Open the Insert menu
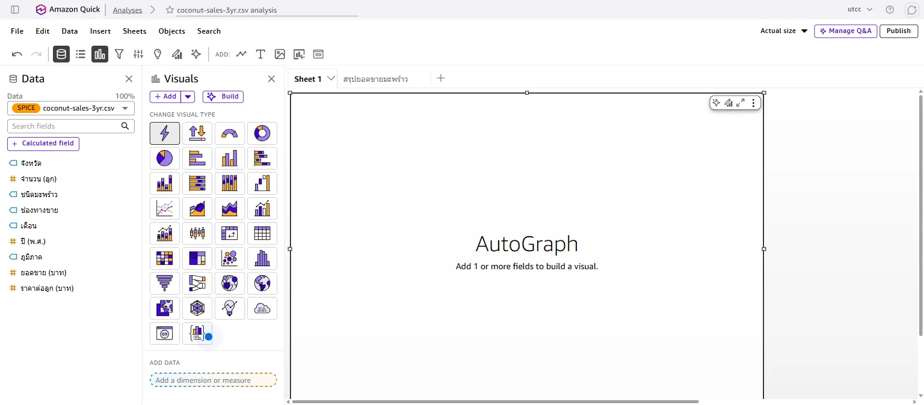This screenshot has height=405, width=924. coord(100,31)
